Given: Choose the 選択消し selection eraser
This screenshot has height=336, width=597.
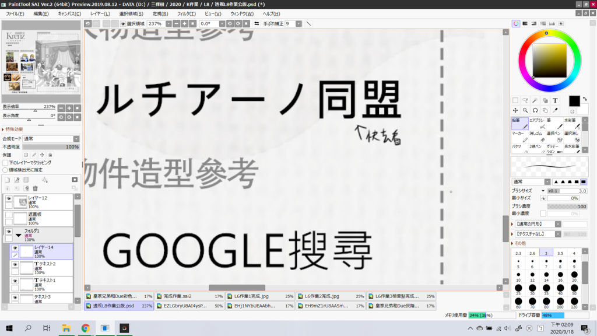Looking at the screenshot, I should pyautogui.click(x=573, y=136).
